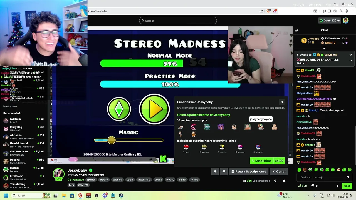Click the Spanish stream tag

(91, 180)
